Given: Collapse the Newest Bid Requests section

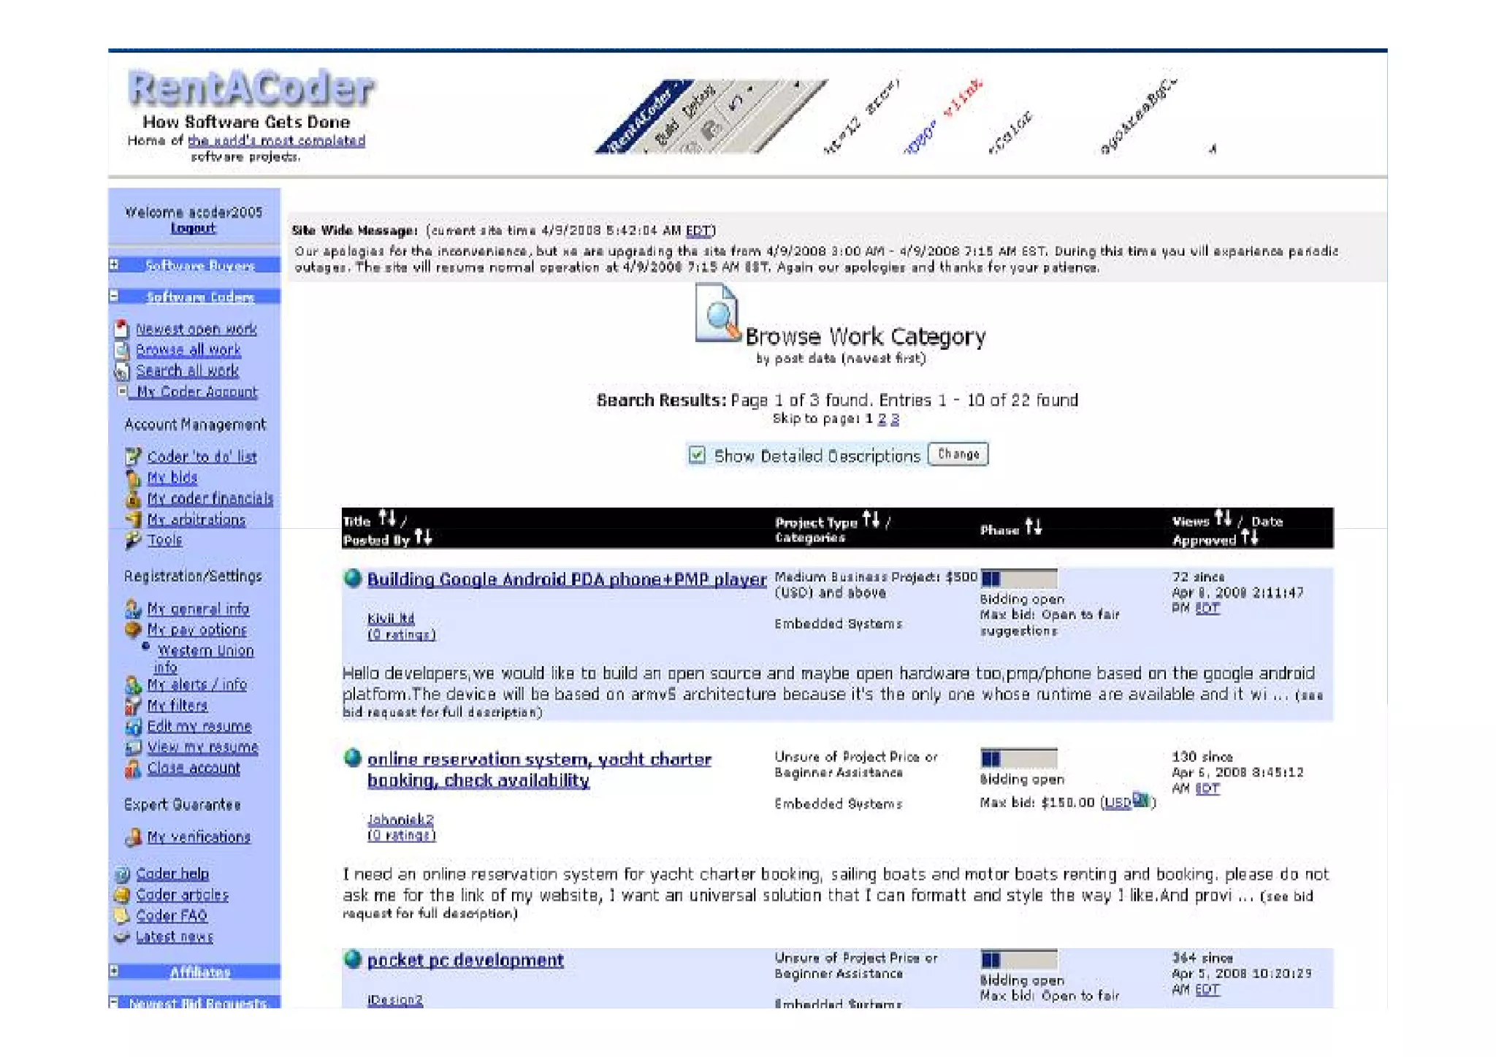Looking at the screenshot, I should point(114,1002).
